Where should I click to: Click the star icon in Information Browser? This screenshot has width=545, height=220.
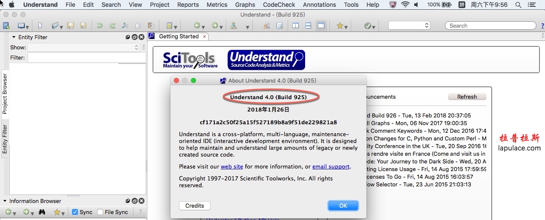(57, 212)
